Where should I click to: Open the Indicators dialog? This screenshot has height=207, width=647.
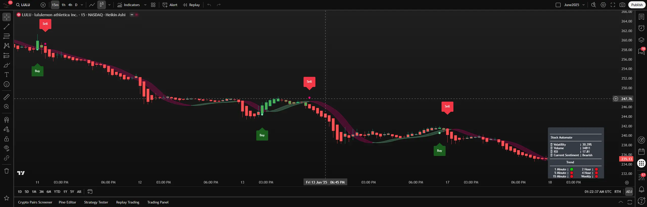(x=129, y=5)
